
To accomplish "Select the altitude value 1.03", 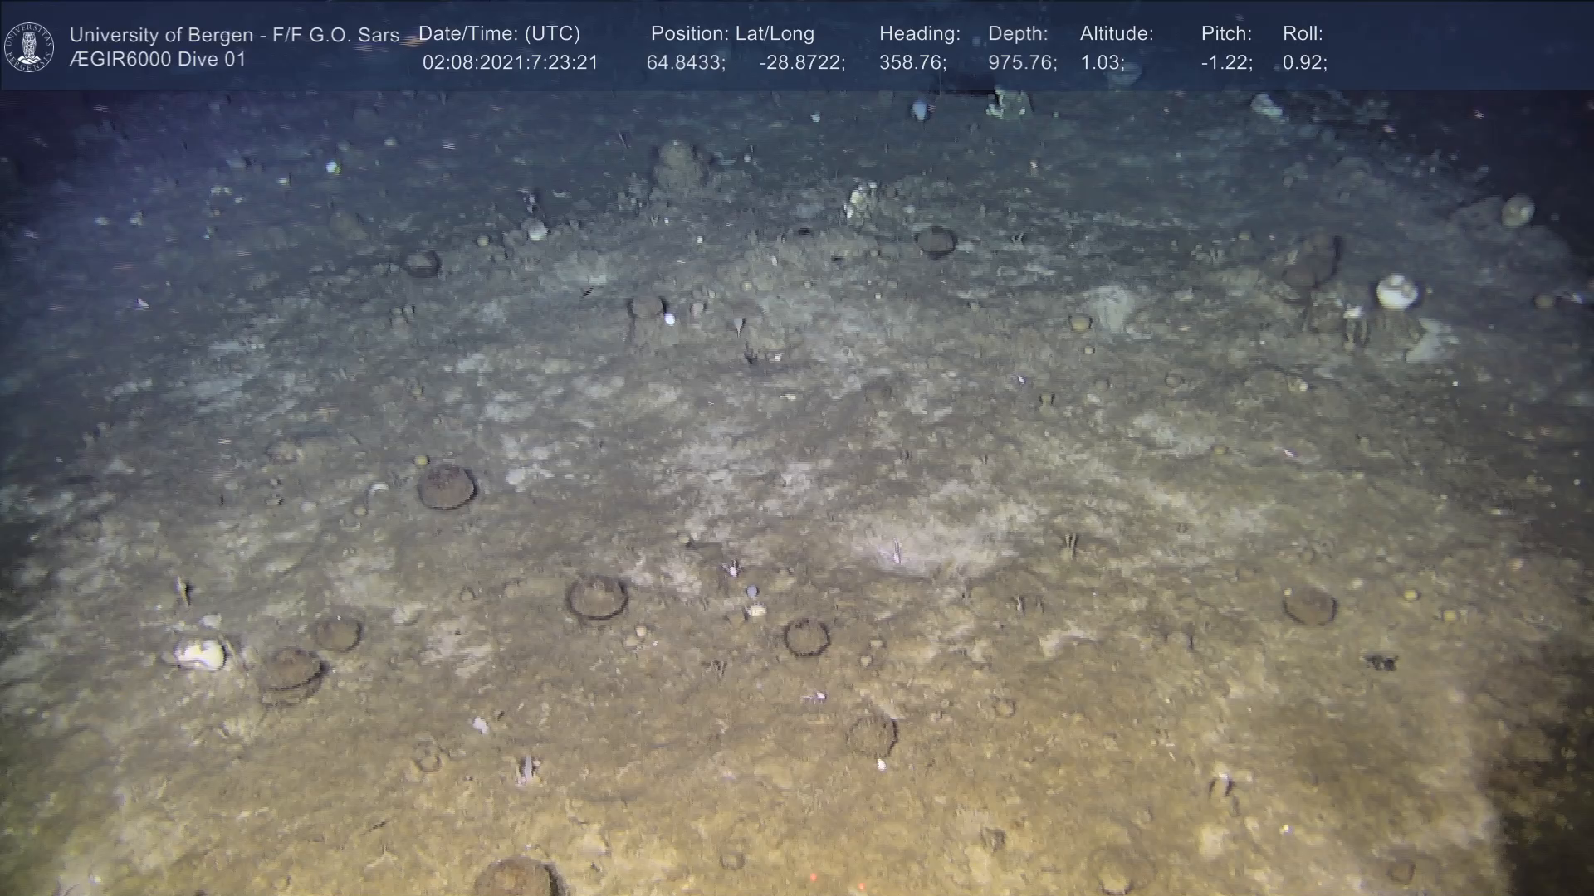I will pyautogui.click(x=1102, y=63).
